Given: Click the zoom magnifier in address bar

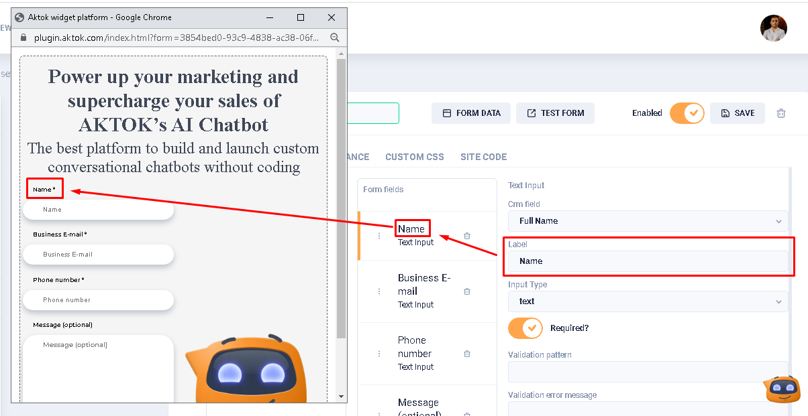Looking at the screenshot, I should [334, 38].
